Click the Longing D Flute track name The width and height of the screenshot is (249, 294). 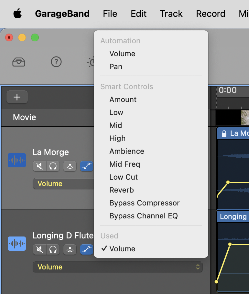point(63,236)
